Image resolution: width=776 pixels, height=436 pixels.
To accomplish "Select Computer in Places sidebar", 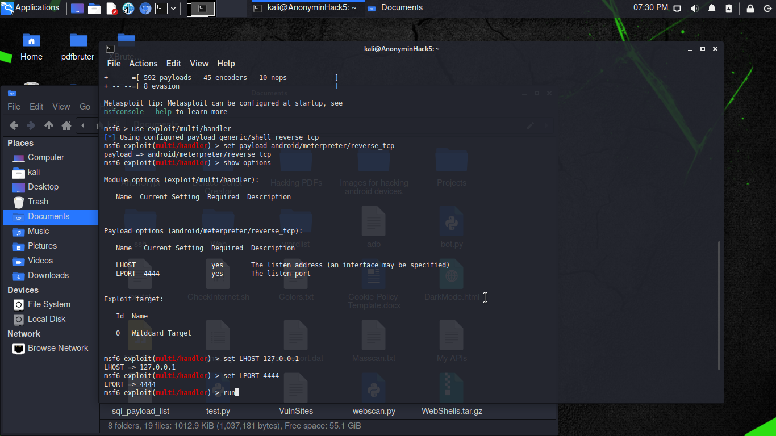I will tap(51, 157).
